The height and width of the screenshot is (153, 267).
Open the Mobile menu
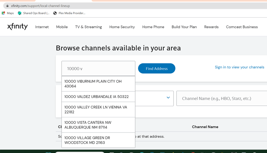coord(62,27)
